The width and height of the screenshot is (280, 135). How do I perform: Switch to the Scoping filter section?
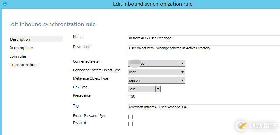point(22,48)
